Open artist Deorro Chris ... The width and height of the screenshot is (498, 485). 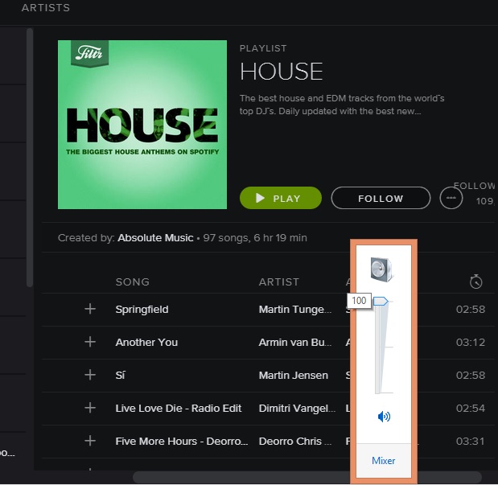(x=295, y=442)
